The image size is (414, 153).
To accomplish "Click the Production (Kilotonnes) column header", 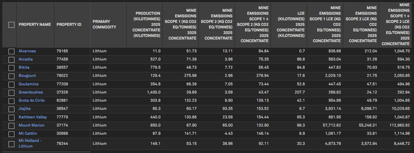I will click(148, 25).
